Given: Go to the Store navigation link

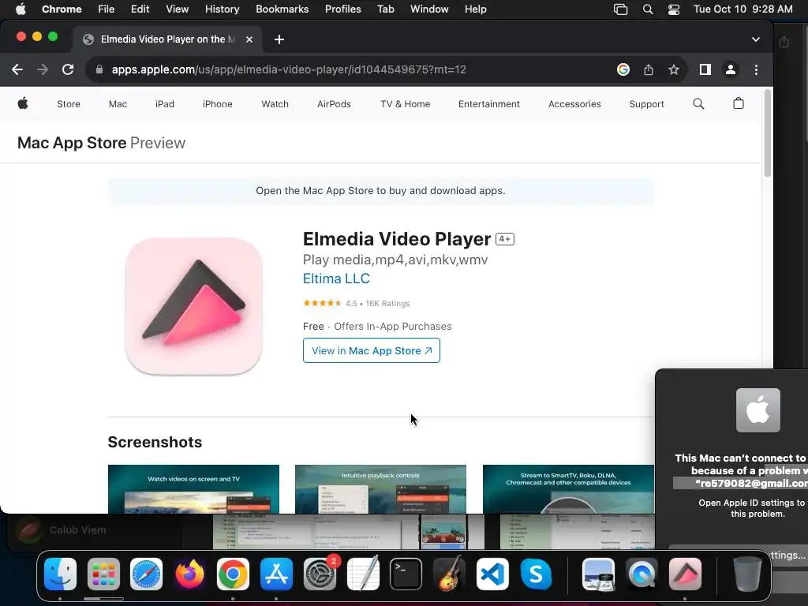Looking at the screenshot, I should (69, 104).
